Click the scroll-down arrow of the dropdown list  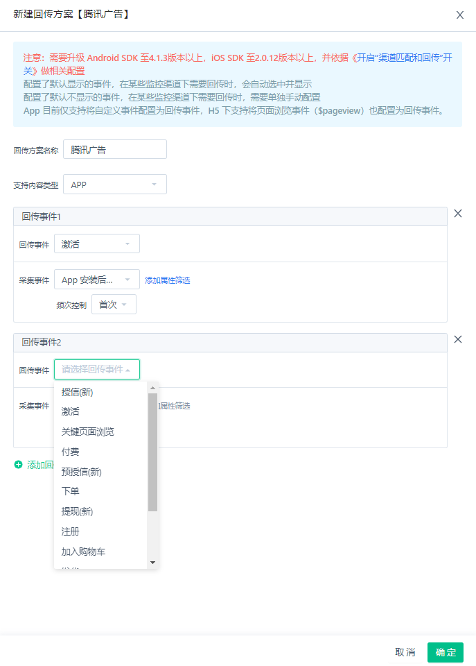pyautogui.click(x=152, y=563)
